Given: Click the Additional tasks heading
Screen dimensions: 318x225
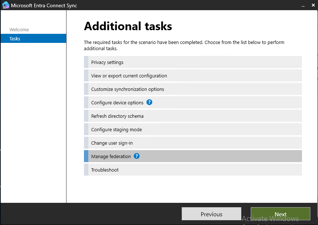Looking at the screenshot, I should 128,27.
